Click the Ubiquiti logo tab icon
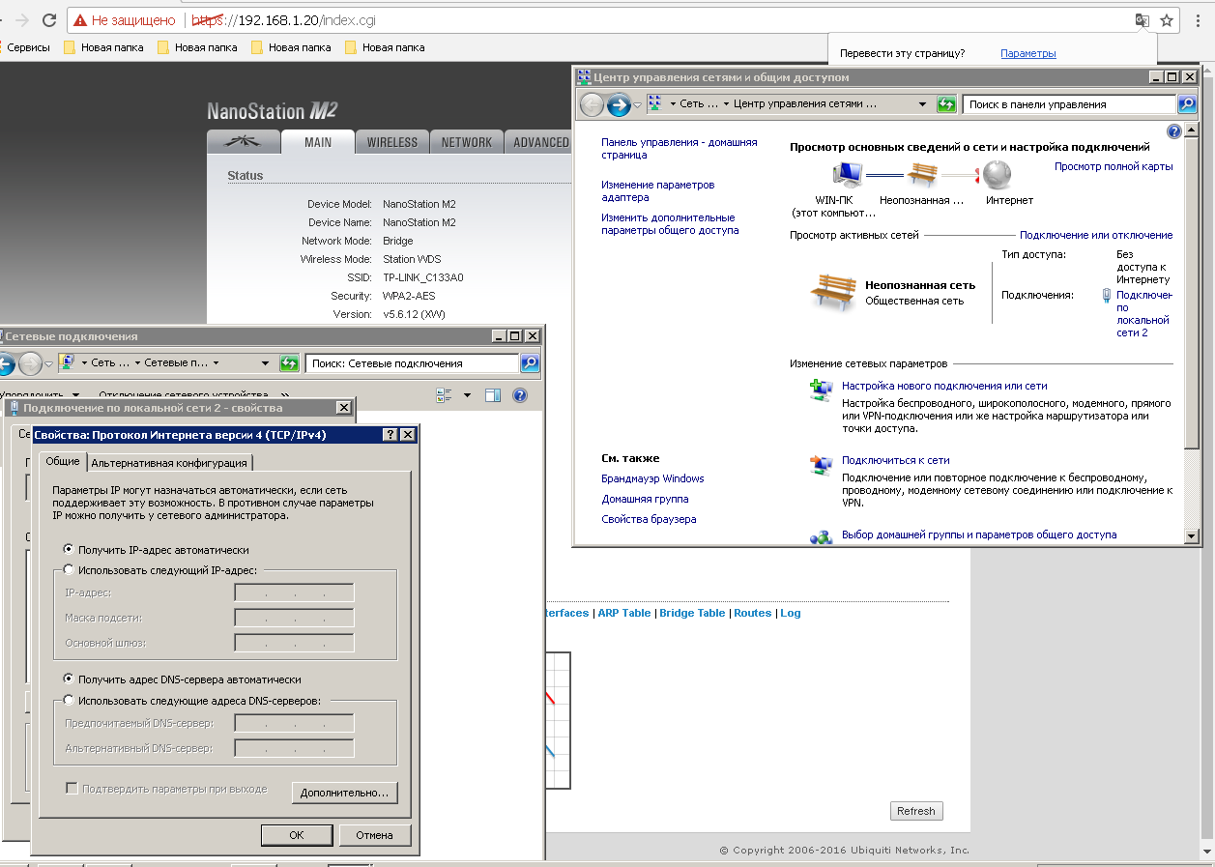1215x867 pixels. tap(244, 142)
